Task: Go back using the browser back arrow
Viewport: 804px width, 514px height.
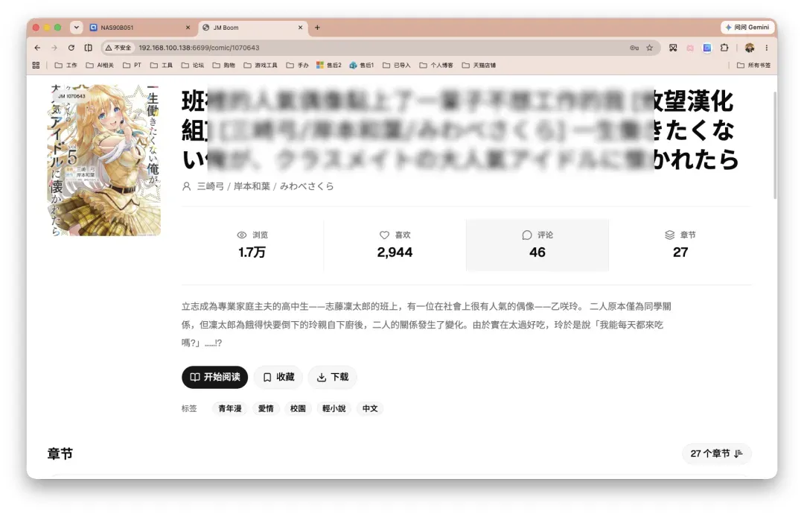Action: click(37, 48)
